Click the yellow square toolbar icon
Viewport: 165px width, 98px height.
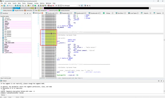pyautogui.click(x=43, y=6)
